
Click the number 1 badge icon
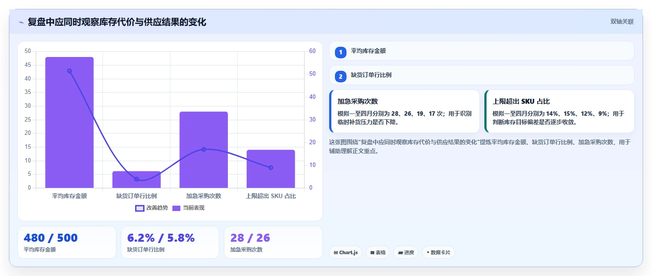tap(341, 52)
